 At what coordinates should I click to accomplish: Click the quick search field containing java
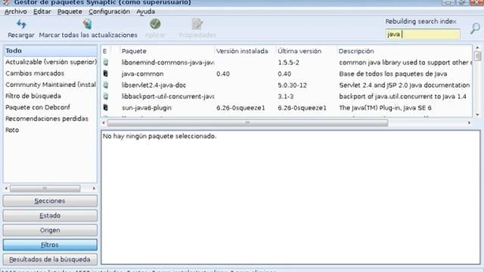(x=423, y=34)
